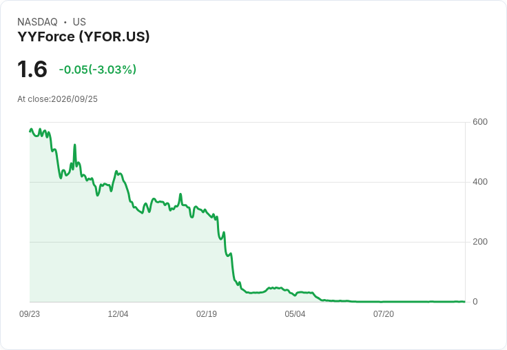This screenshot has height=350, width=507.
Task: Click the NASDAQ exchange label
Action: (x=37, y=22)
